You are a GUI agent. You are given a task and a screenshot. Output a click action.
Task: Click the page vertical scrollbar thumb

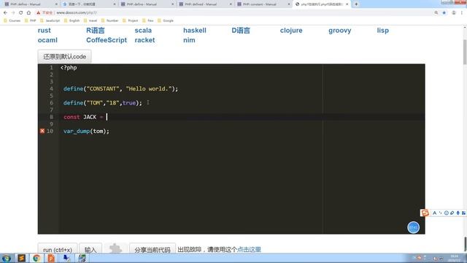(465, 52)
